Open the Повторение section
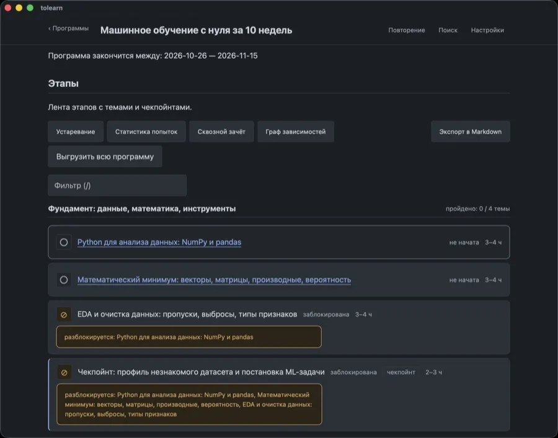This screenshot has width=558, height=438. (x=406, y=30)
